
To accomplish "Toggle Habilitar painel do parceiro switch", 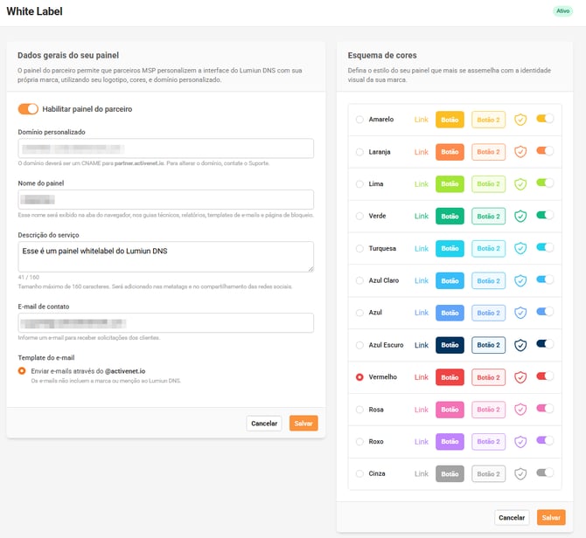I will tap(28, 109).
